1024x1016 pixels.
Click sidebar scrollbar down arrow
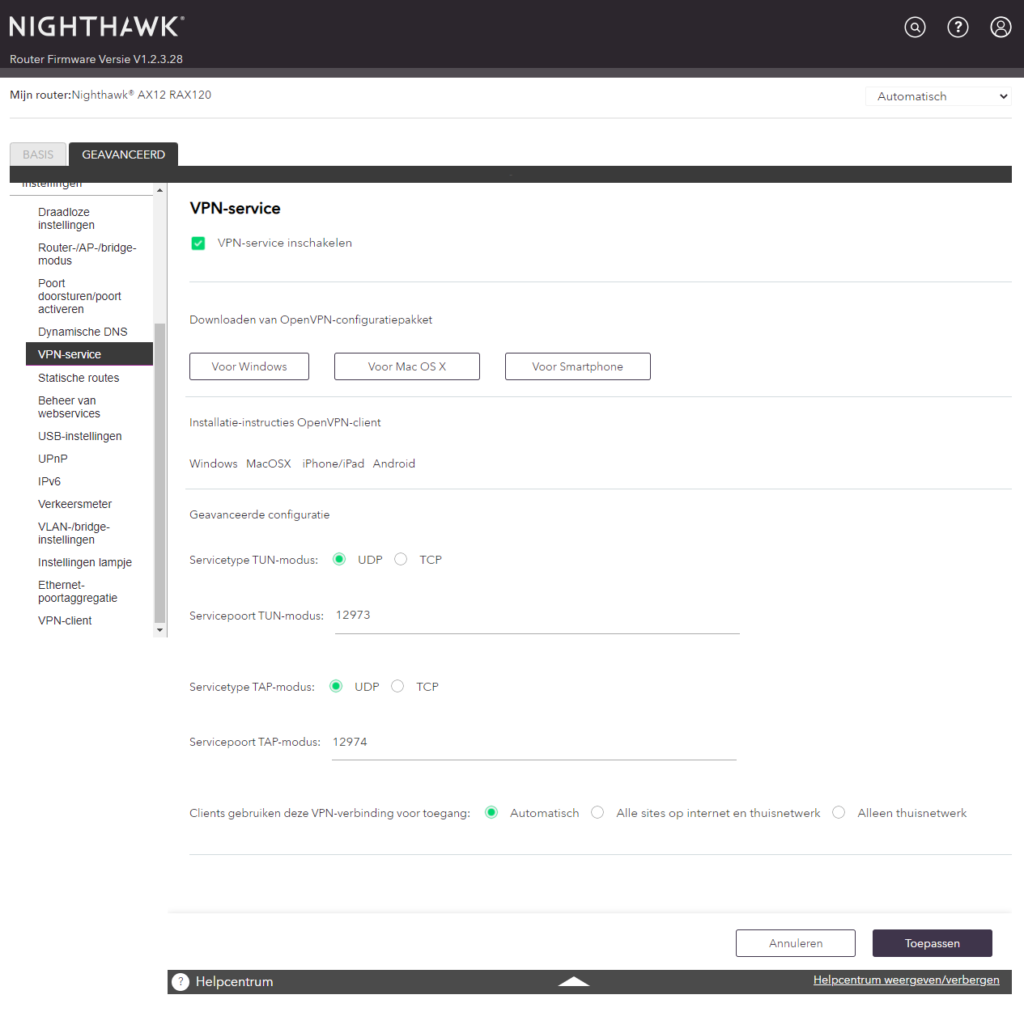(x=159, y=630)
